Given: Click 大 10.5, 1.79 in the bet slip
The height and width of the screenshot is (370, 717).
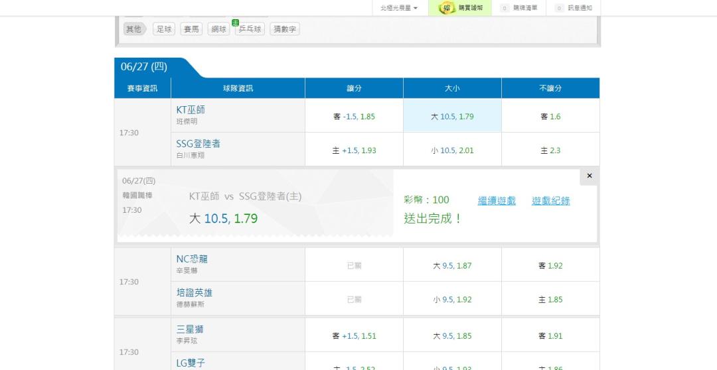Looking at the screenshot, I should (223, 218).
